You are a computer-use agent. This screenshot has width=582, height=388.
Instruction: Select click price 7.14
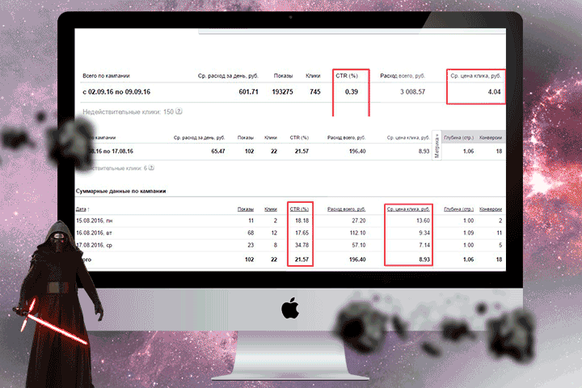pyautogui.click(x=424, y=245)
